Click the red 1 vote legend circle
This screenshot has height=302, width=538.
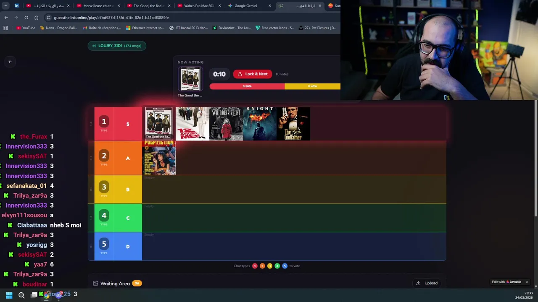(x=255, y=266)
